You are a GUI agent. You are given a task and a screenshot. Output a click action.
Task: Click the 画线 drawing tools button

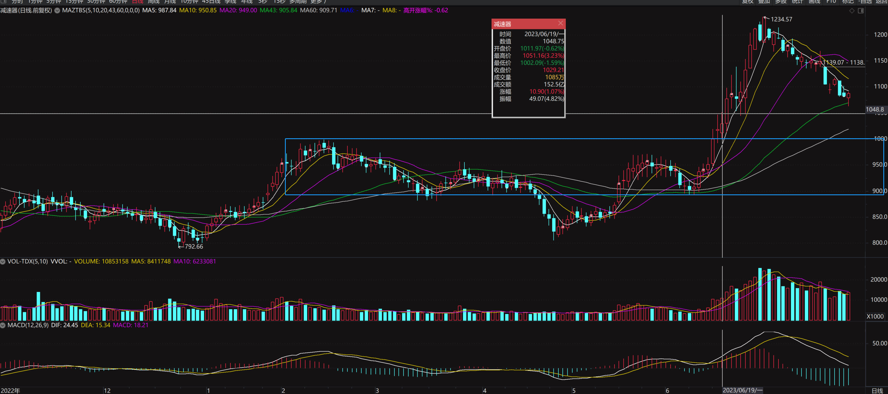click(x=814, y=2)
